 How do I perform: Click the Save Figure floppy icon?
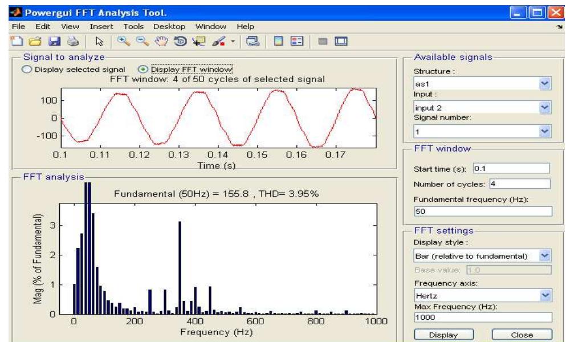tap(55, 41)
